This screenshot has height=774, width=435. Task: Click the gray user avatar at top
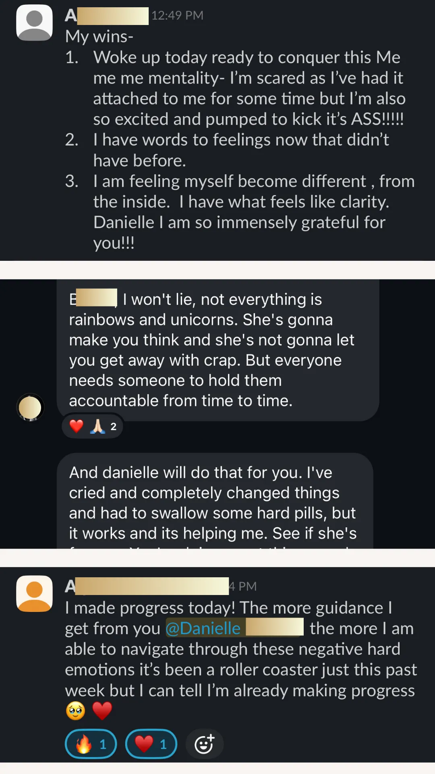(x=34, y=23)
